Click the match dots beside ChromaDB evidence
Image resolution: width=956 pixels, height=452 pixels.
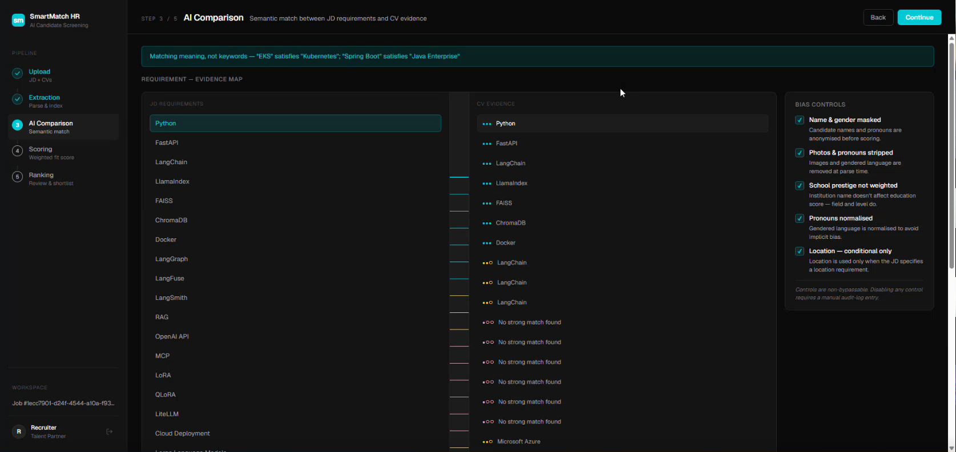point(487,223)
